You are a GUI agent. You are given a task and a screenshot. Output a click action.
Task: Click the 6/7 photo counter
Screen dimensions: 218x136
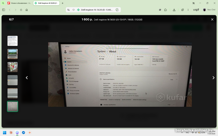(x=11, y=19)
